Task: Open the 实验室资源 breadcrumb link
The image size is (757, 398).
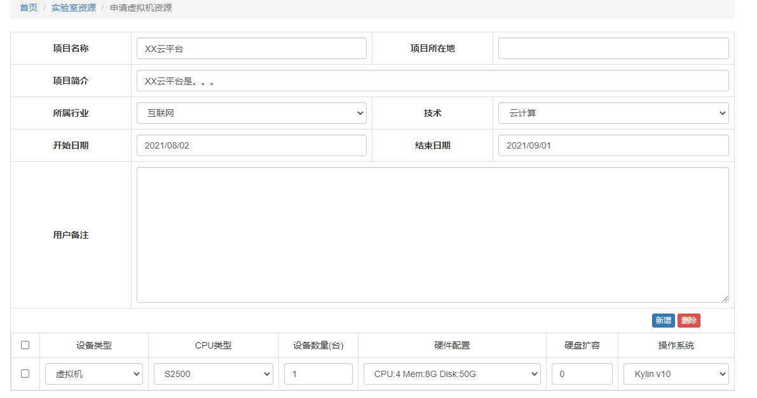Action: pos(74,8)
